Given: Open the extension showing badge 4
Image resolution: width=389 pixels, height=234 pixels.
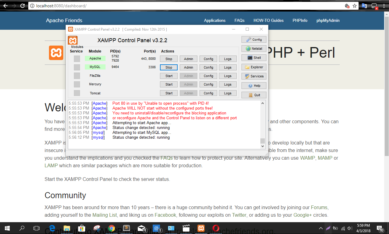Looking at the screenshot, I should tap(374, 6).
